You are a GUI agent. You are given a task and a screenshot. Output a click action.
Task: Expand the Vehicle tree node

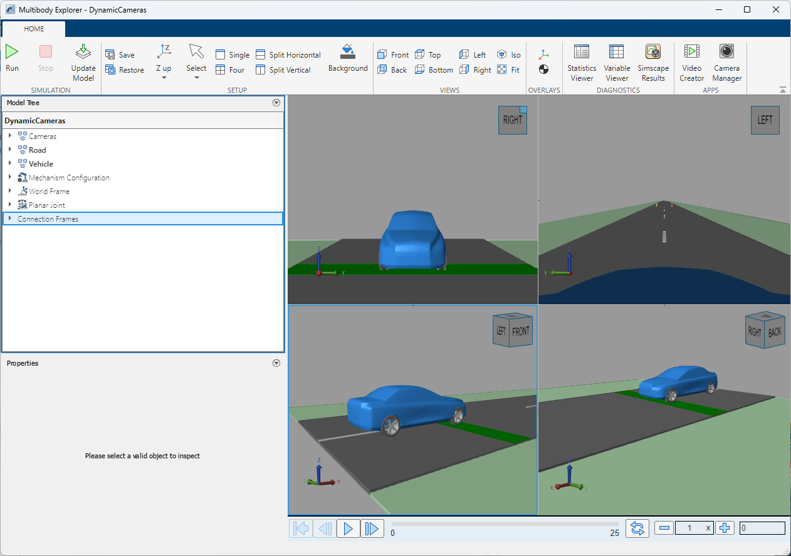click(x=10, y=164)
